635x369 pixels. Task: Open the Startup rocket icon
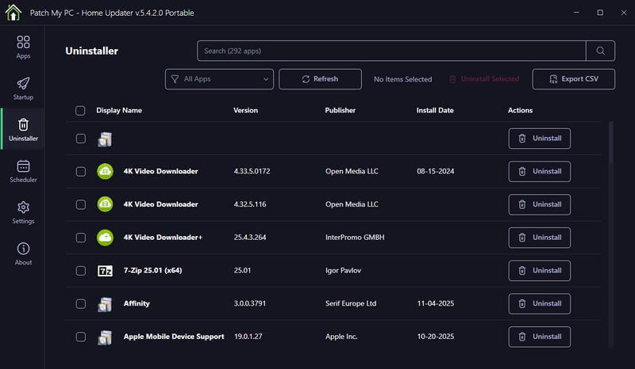23,88
